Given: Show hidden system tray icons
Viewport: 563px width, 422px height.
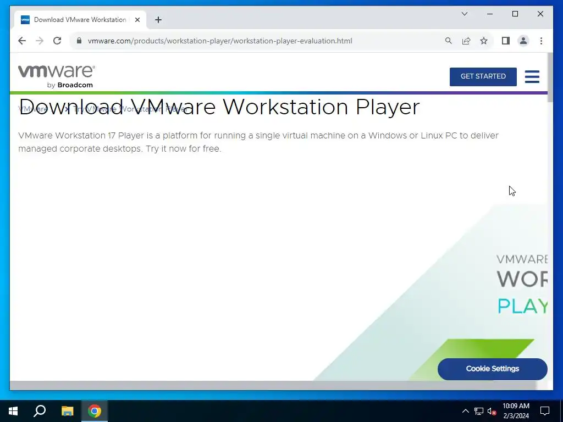Looking at the screenshot, I should click(465, 411).
